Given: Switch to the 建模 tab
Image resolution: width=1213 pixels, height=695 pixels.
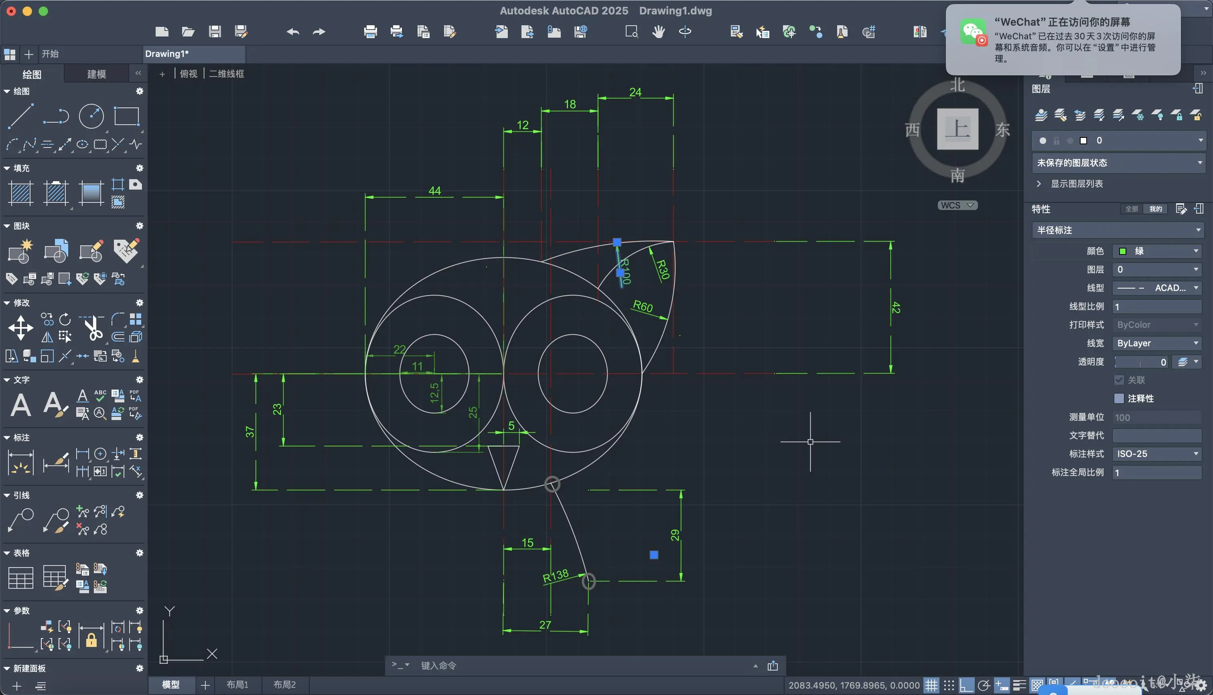Looking at the screenshot, I should click(x=96, y=74).
